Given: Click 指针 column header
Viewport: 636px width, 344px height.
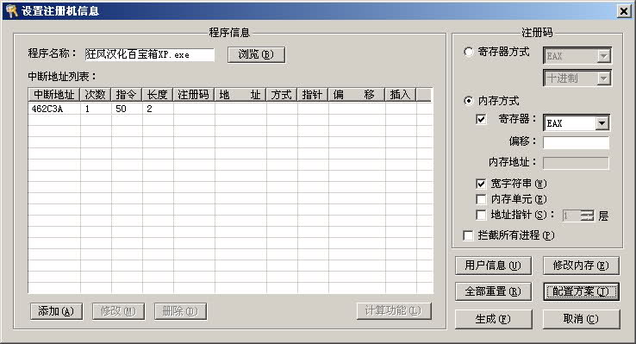Looking at the screenshot, I should click(x=312, y=95).
